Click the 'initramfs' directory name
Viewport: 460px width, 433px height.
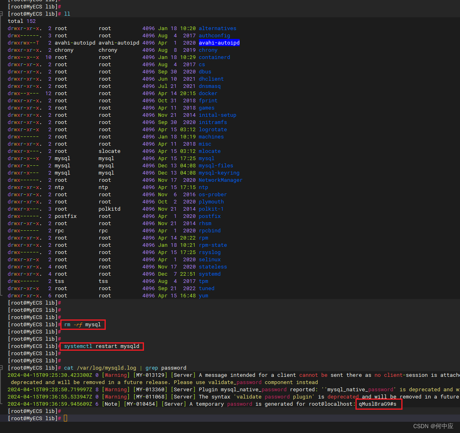coord(213,122)
